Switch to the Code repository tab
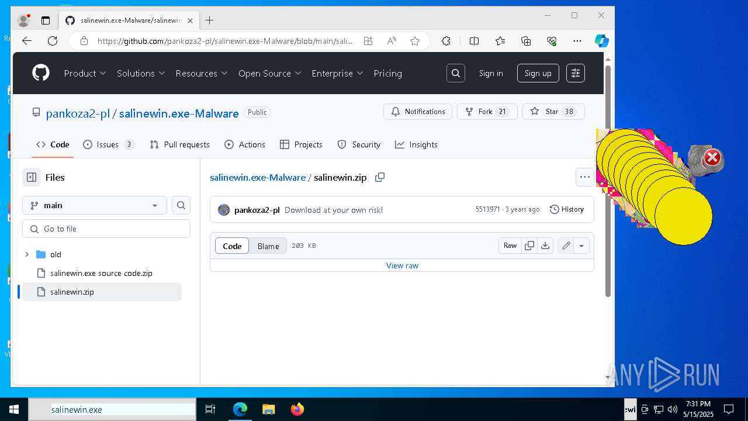 [53, 144]
